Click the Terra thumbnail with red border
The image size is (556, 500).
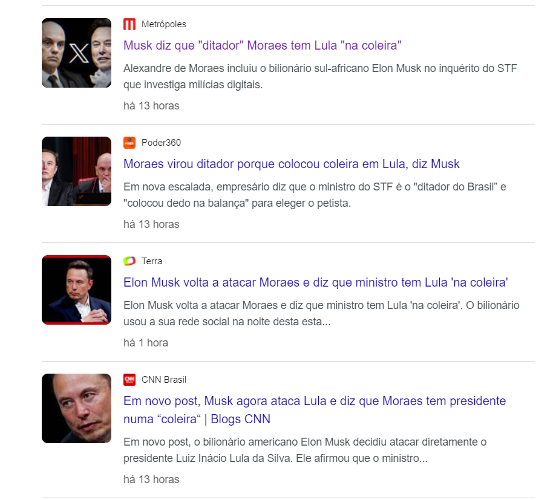coord(77,290)
